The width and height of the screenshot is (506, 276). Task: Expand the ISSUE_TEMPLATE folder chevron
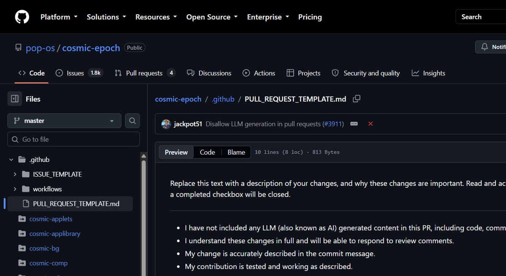tap(15, 174)
